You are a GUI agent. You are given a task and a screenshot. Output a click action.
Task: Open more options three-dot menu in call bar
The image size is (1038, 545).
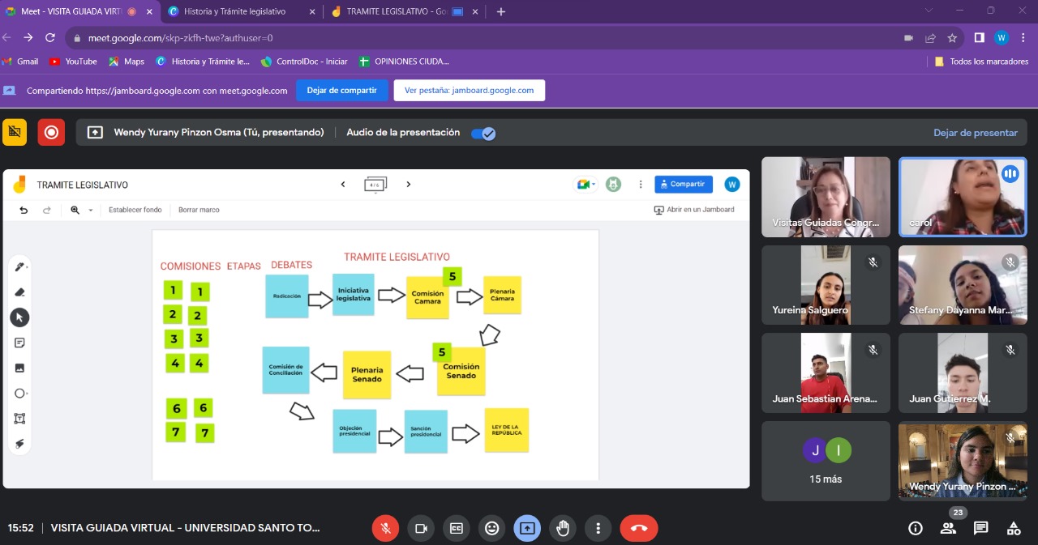tap(598, 528)
